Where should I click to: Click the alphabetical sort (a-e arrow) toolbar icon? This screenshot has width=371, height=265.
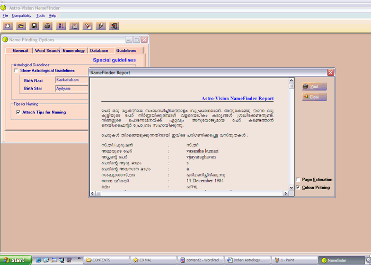click(x=61, y=26)
